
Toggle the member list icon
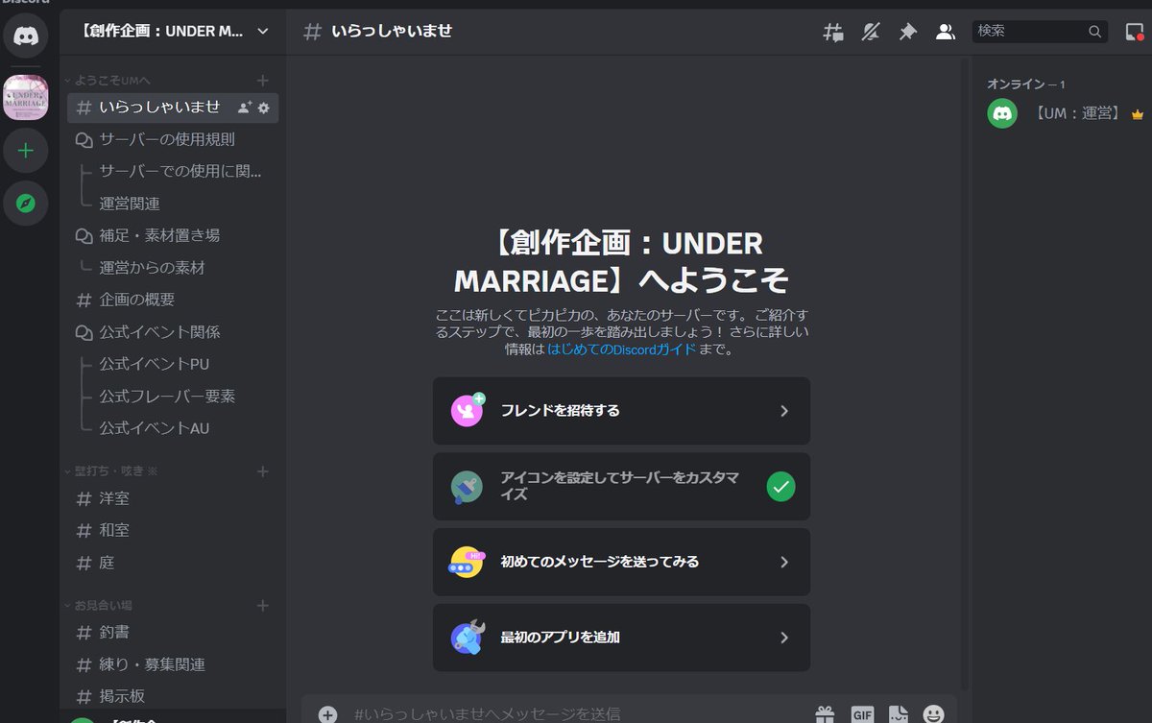(946, 32)
